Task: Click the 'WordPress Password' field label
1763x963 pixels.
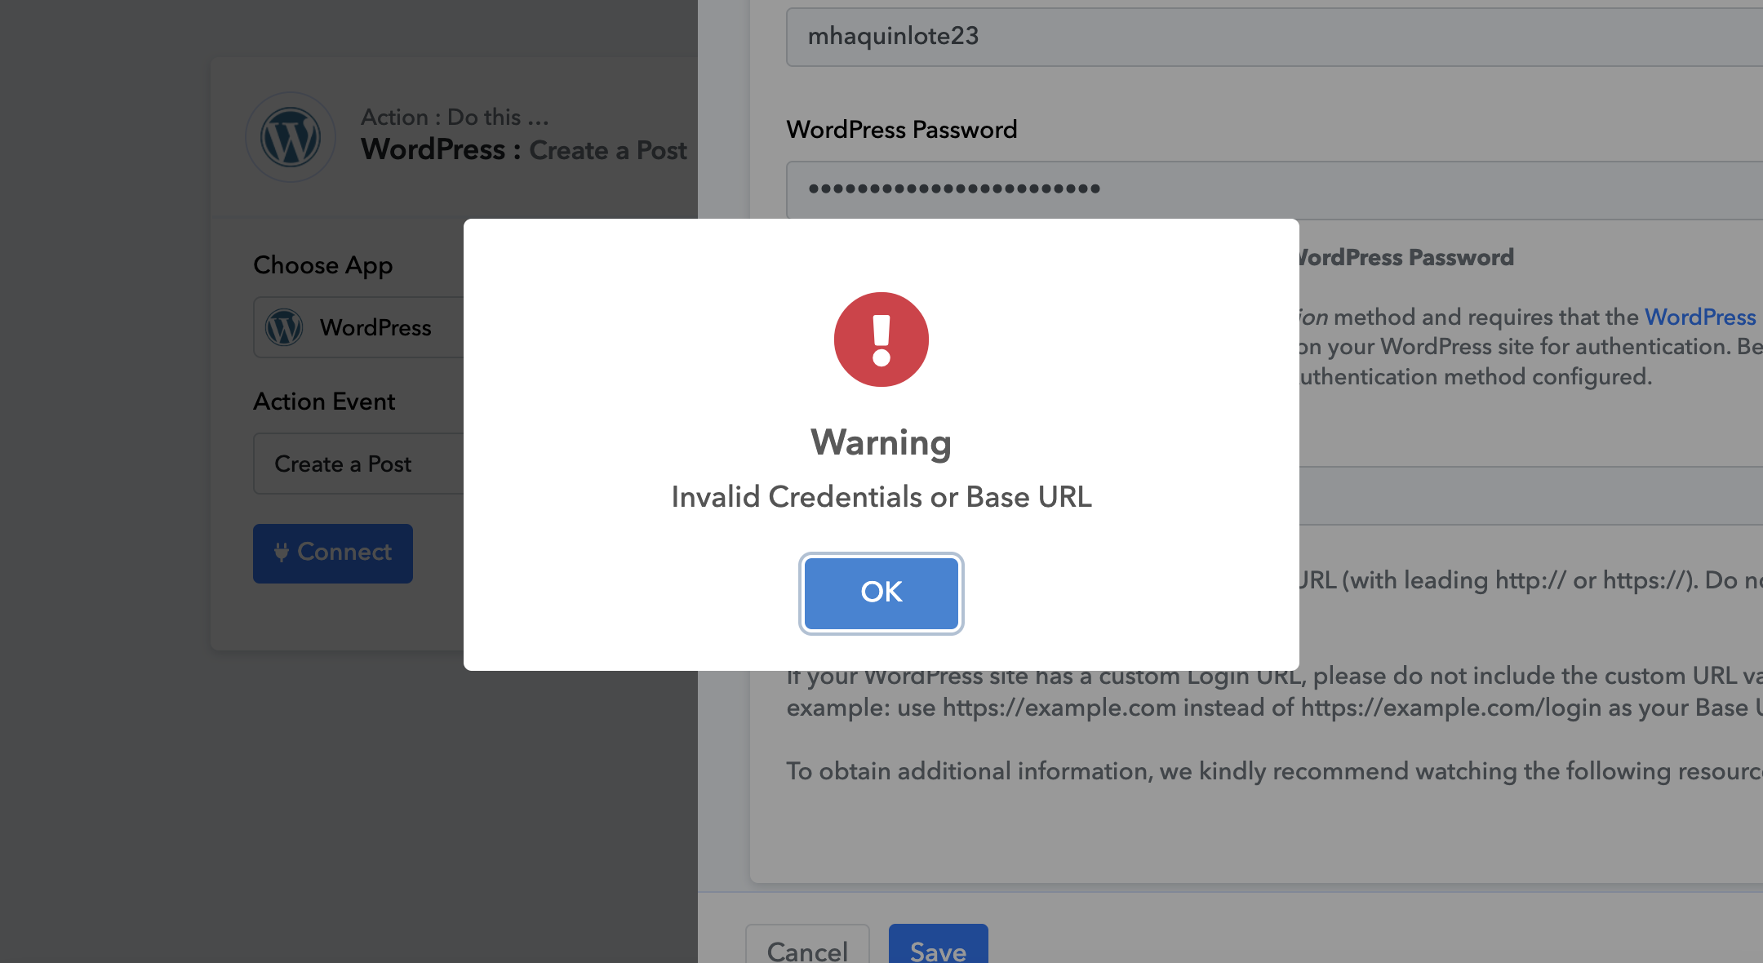Action: tap(902, 129)
